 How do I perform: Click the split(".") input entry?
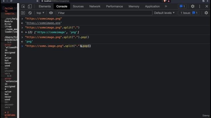[x=52, y=28]
